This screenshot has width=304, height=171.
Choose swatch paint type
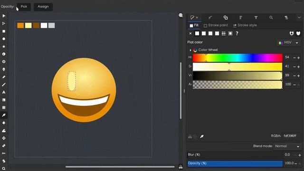(230, 33)
